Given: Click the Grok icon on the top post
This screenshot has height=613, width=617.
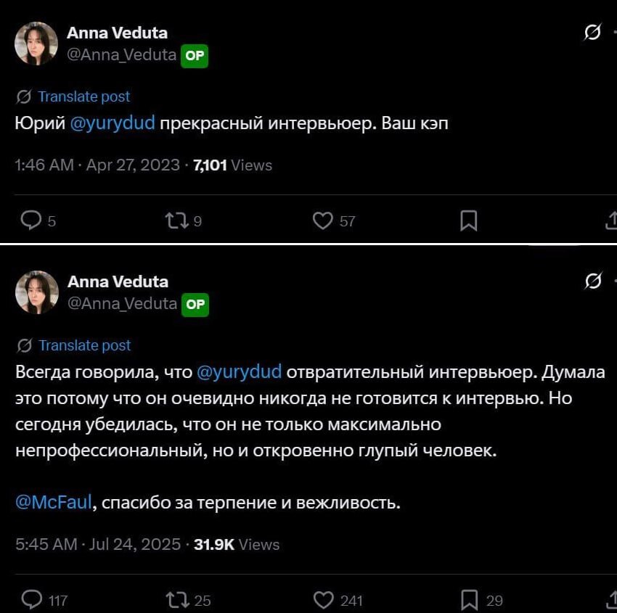Looking at the screenshot, I should (x=592, y=33).
